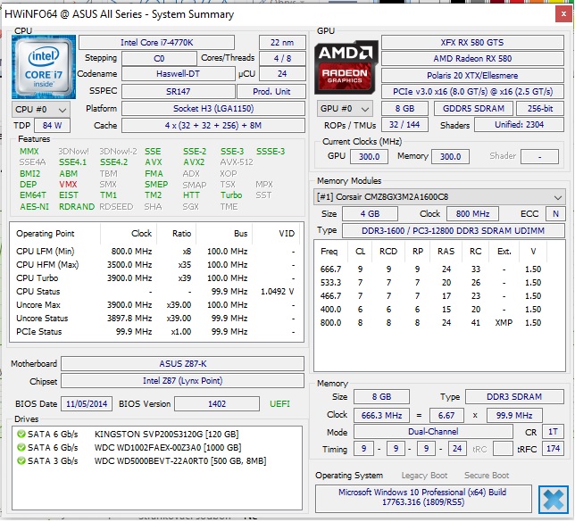This screenshot has height=522, width=575.
Task: Click the Dual-Channel mode field
Action: (433, 432)
